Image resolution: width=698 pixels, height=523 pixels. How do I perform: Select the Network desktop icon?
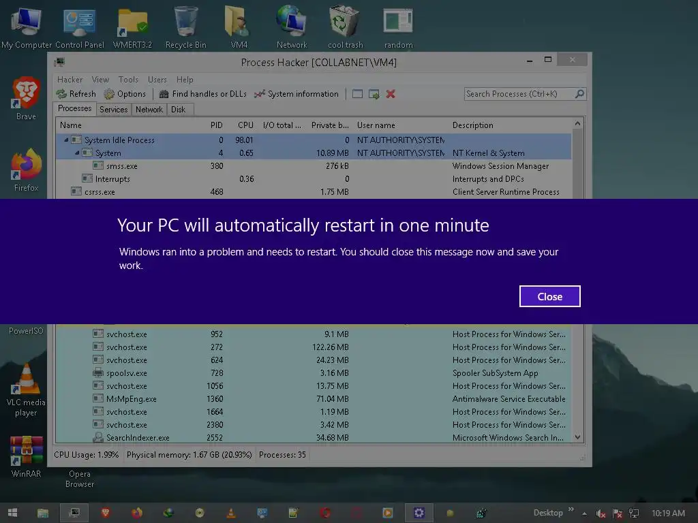292,27
